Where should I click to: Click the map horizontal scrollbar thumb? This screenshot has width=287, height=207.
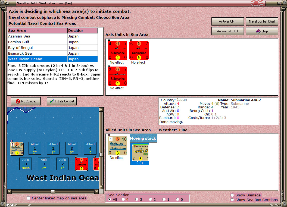tap(53, 192)
